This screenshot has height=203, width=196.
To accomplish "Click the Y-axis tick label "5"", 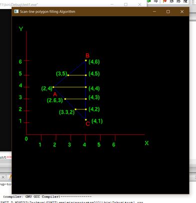I will (x=20, y=74).
